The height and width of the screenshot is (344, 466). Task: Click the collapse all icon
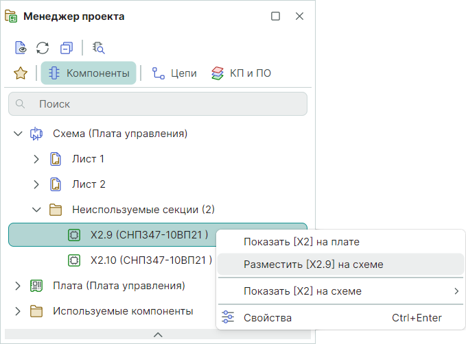pos(67,48)
